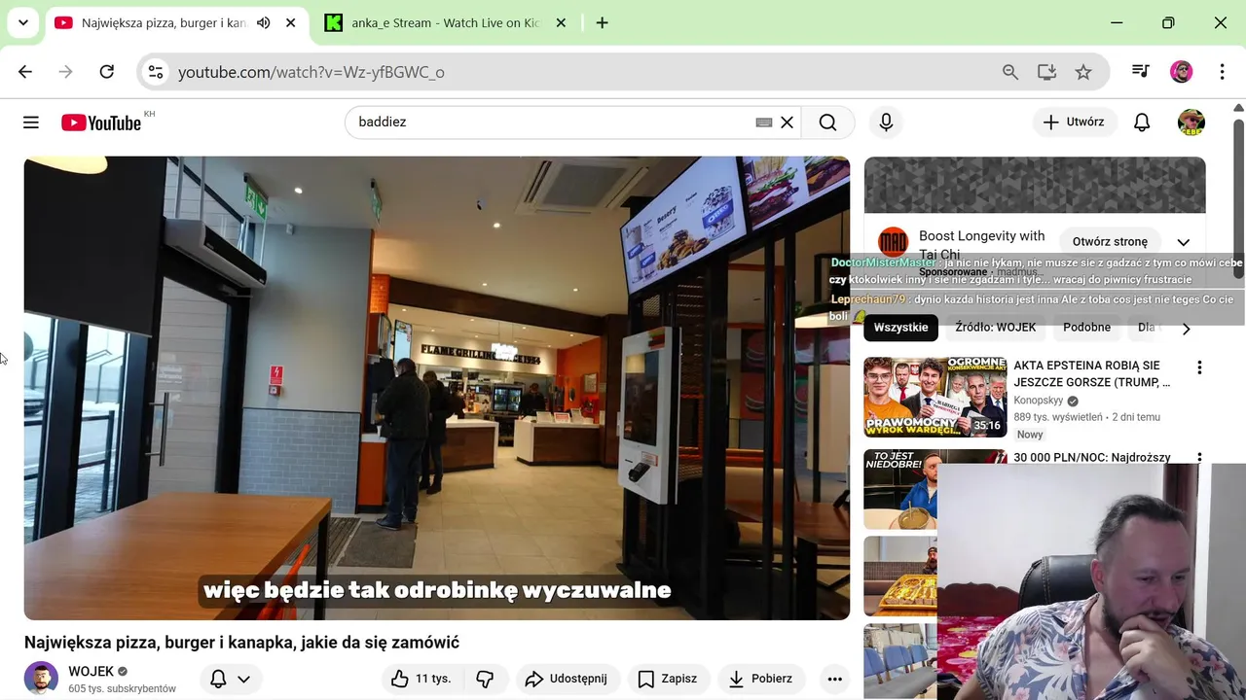Show more filter chips with the arrow
This screenshot has height=700, width=1246.
(x=1186, y=328)
